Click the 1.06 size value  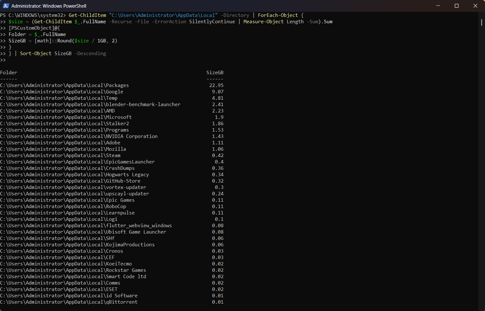218,149
